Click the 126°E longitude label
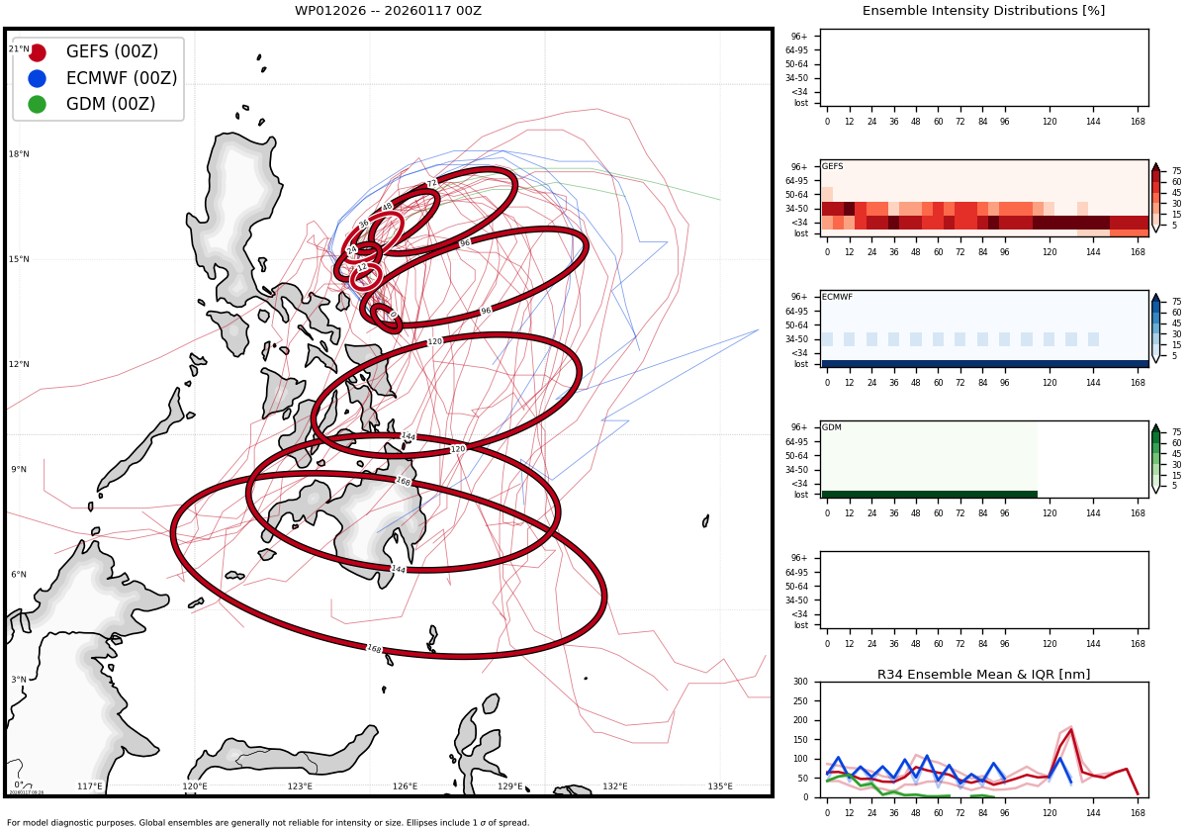The height and width of the screenshot is (831, 1187). pos(405,786)
